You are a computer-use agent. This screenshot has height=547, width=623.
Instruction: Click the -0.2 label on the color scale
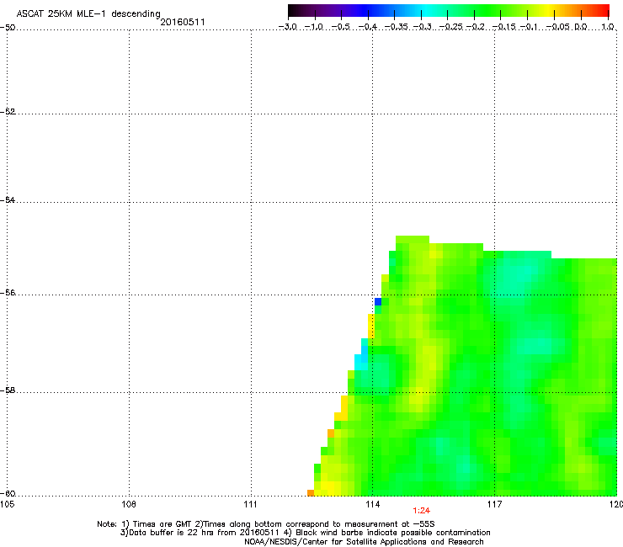coord(476,27)
